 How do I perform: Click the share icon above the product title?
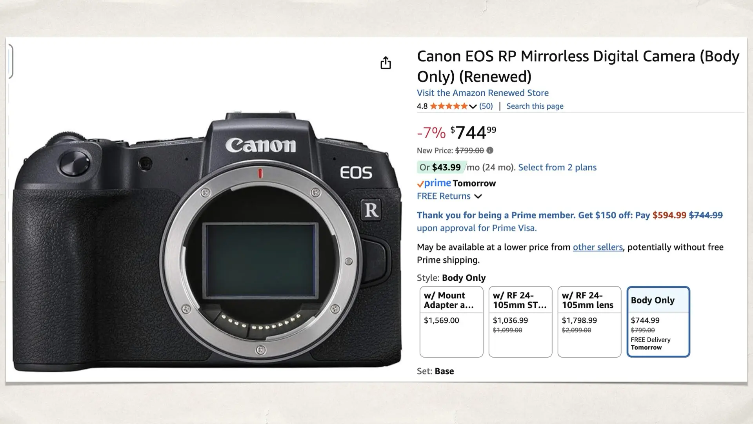coord(386,63)
